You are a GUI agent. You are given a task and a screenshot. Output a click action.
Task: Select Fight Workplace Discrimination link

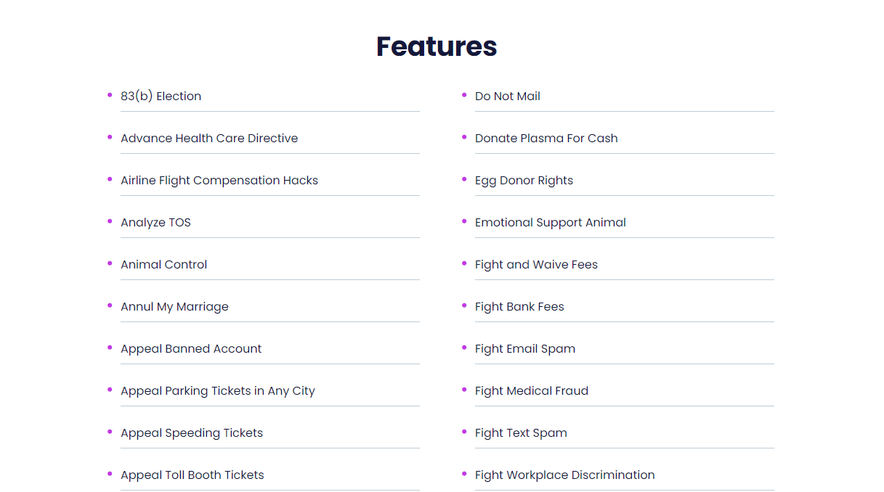click(565, 475)
